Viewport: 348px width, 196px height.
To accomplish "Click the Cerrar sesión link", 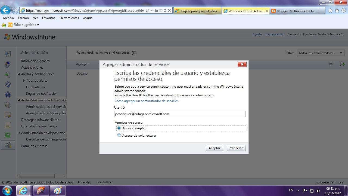I will pyautogui.click(x=275, y=34).
